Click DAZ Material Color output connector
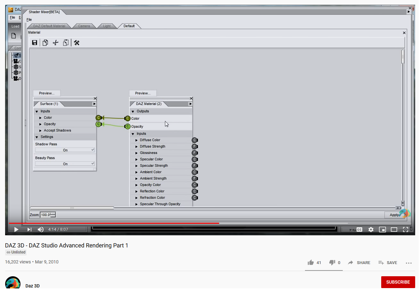The width and height of the screenshot is (419, 290). (x=127, y=118)
